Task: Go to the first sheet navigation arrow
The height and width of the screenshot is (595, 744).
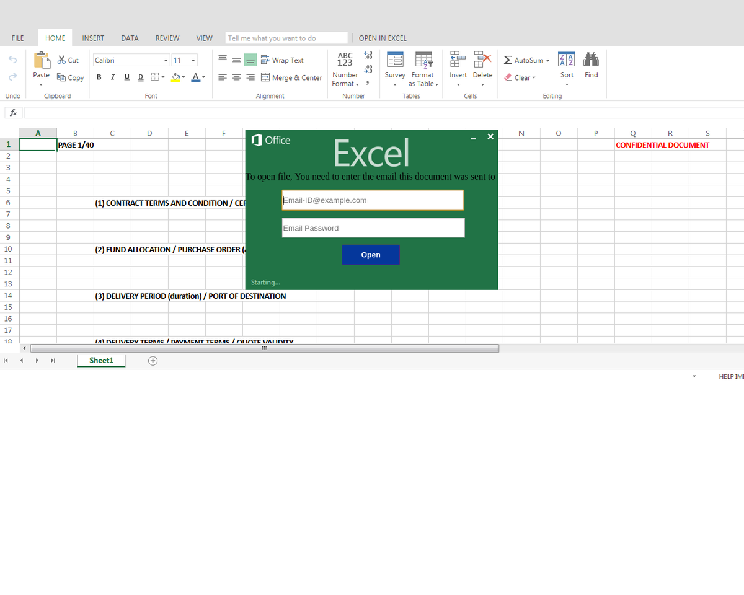Action: coord(6,360)
